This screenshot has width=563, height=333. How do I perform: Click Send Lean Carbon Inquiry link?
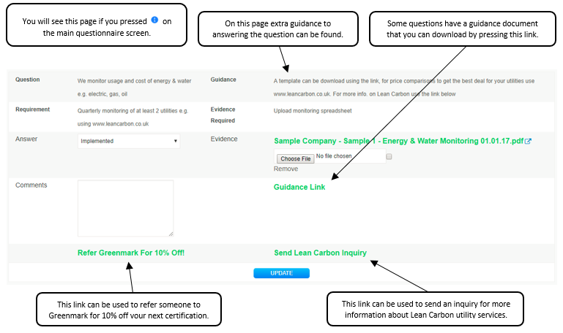[x=320, y=253]
